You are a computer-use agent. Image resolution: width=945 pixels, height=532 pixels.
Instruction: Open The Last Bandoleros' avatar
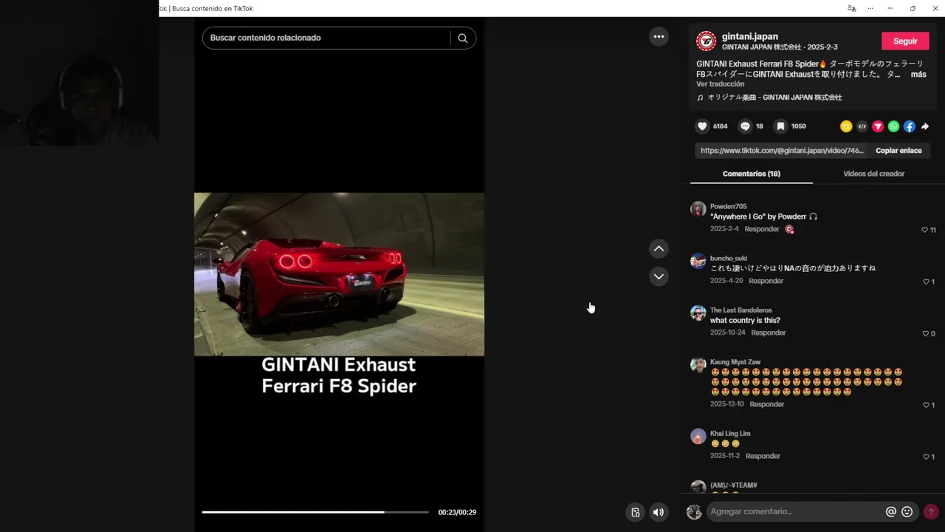point(698,313)
